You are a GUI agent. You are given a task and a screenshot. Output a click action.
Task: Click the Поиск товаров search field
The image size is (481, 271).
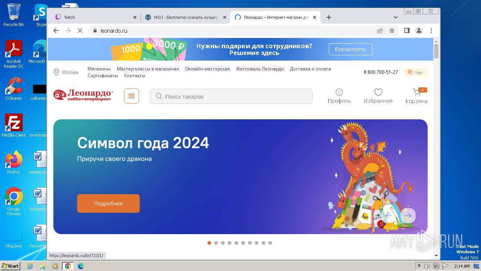[231, 96]
